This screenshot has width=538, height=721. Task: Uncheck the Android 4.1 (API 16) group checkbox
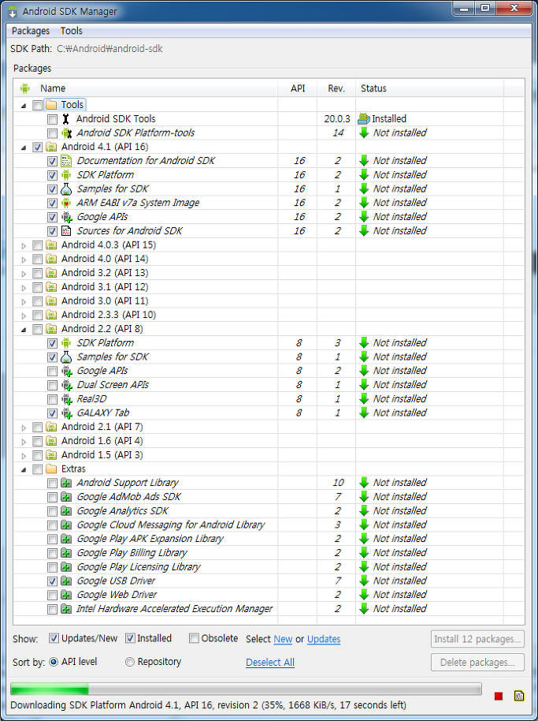[38, 148]
